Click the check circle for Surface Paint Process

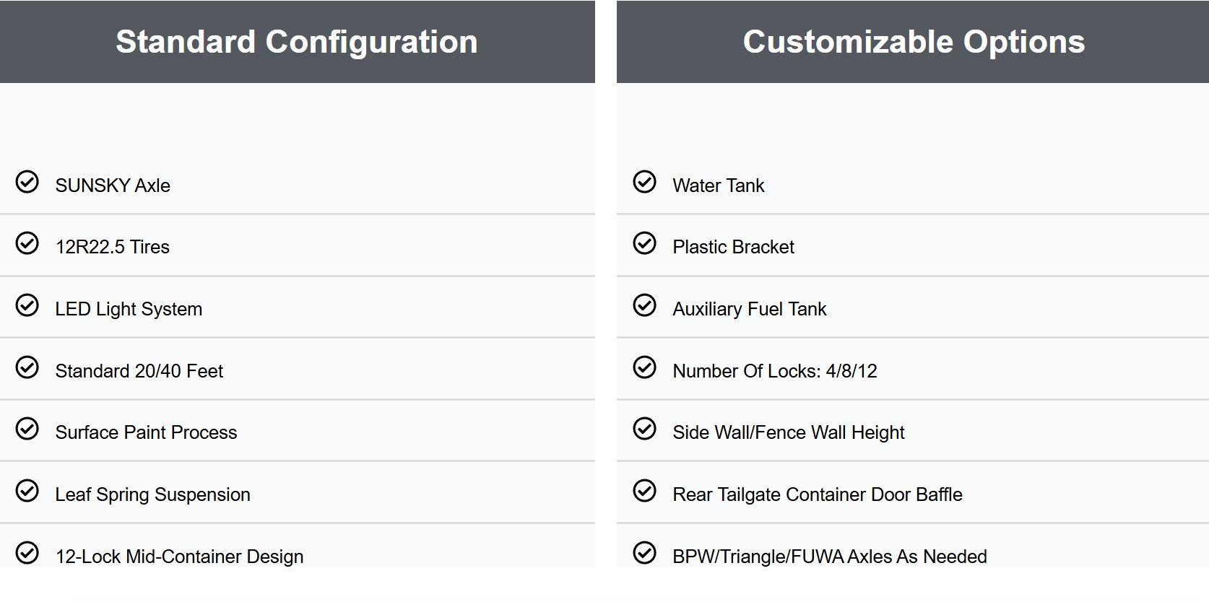click(27, 429)
